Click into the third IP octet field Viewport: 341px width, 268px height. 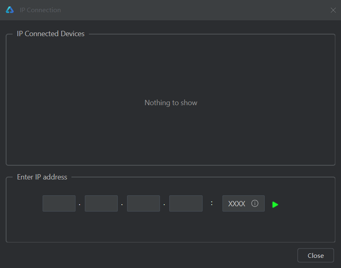point(143,203)
